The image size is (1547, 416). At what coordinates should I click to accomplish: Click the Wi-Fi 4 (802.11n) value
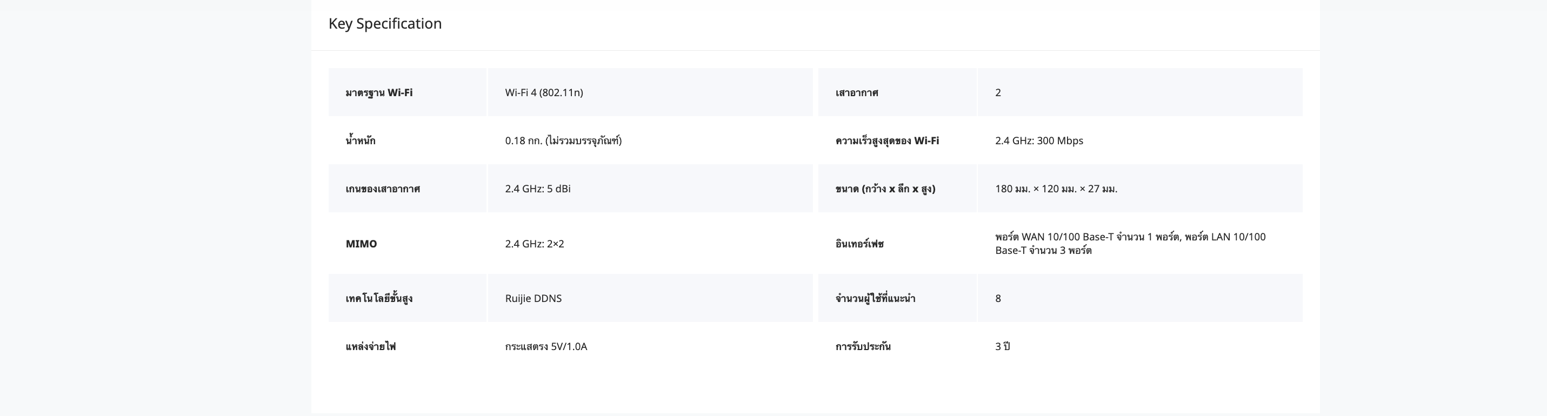click(x=543, y=92)
